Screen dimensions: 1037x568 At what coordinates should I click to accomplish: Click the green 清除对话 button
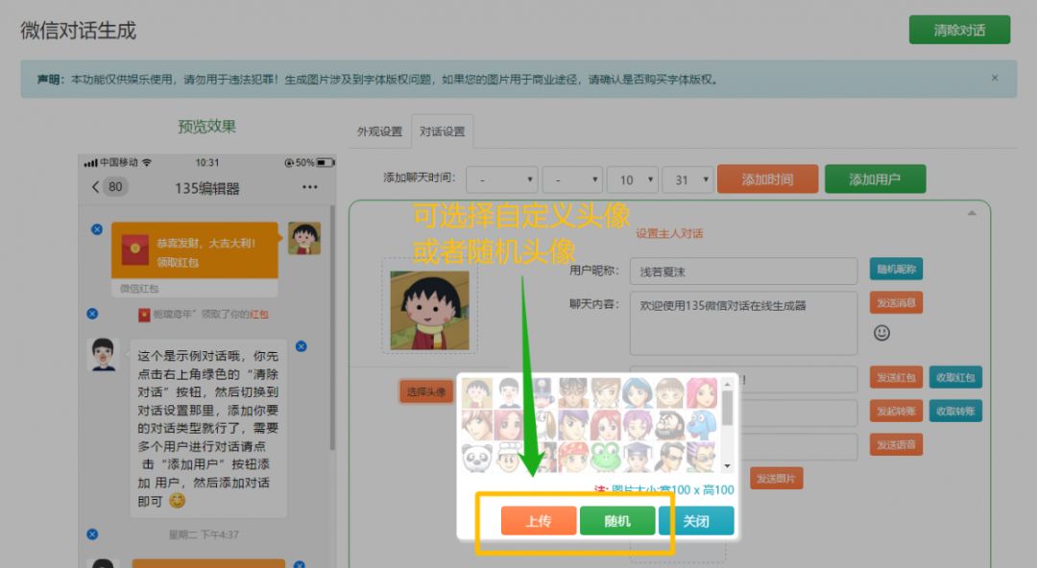point(959,30)
